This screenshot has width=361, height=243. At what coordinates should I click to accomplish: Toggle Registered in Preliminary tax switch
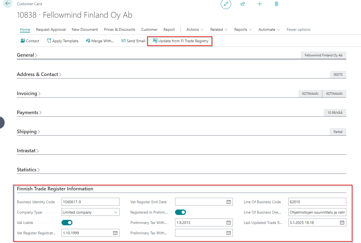coord(180,212)
